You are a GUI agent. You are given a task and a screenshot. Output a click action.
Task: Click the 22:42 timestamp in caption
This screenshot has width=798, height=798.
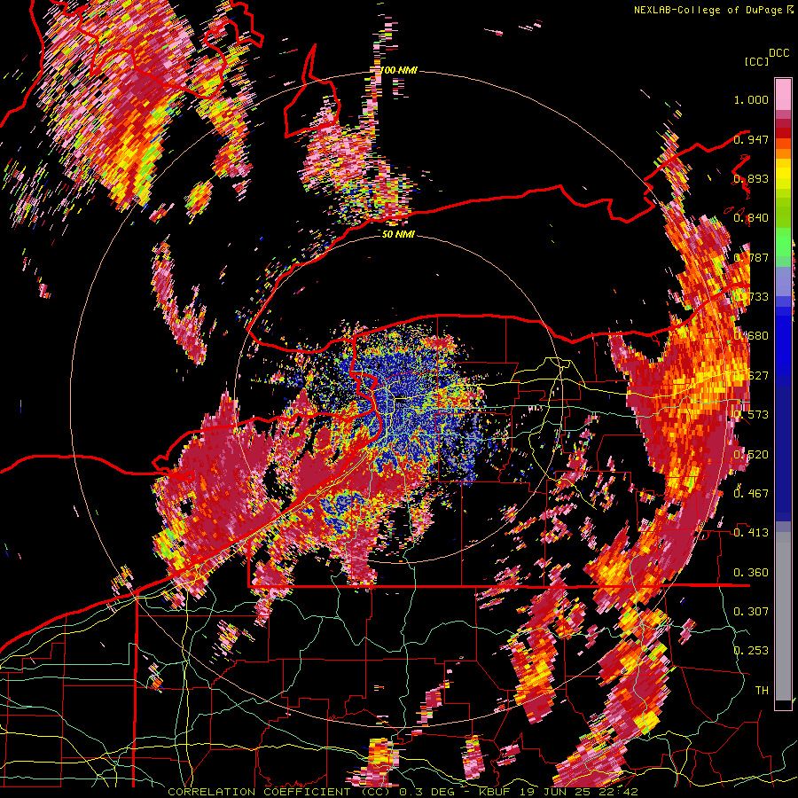pos(618,792)
